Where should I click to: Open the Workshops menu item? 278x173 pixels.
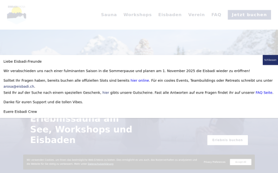coord(138,15)
